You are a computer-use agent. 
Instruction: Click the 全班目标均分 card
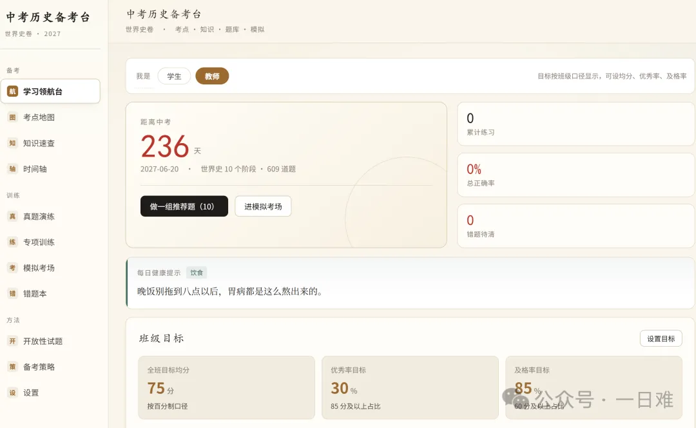click(x=226, y=387)
